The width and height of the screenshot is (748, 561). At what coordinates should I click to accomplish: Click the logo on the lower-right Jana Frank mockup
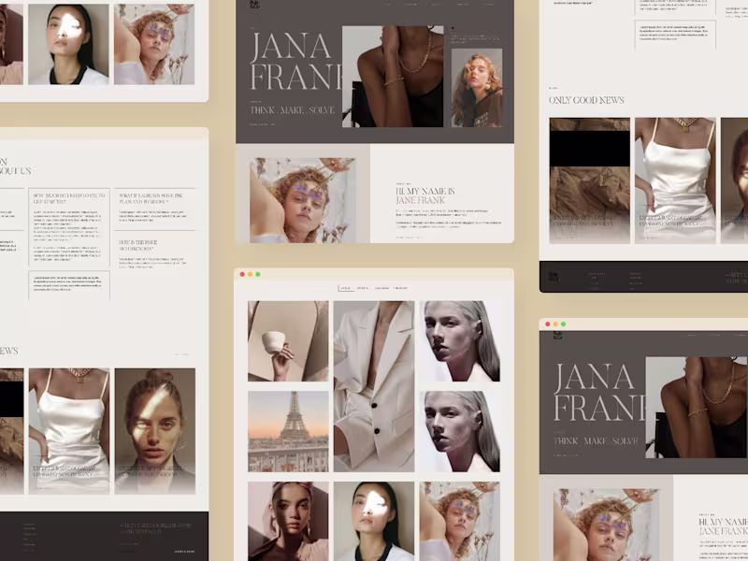tap(558, 336)
